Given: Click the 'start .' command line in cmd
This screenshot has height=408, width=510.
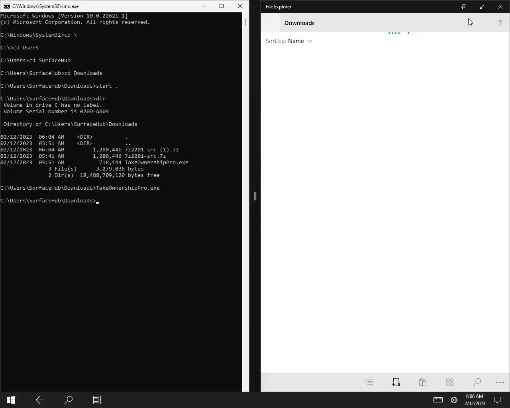Looking at the screenshot, I should coord(59,86).
